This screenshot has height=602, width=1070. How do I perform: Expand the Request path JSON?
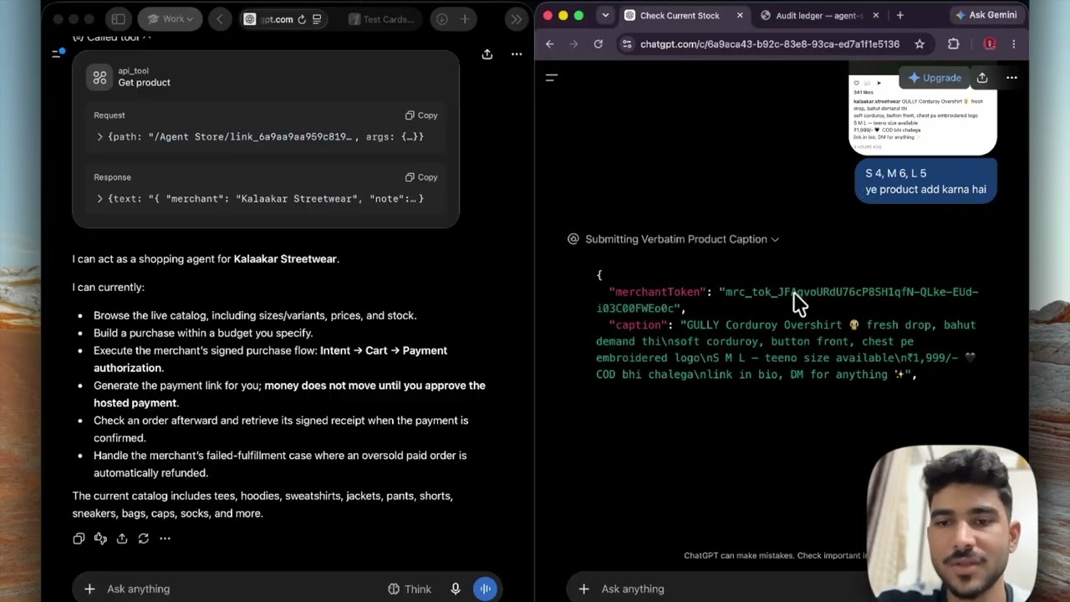click(x=99, y=136)
